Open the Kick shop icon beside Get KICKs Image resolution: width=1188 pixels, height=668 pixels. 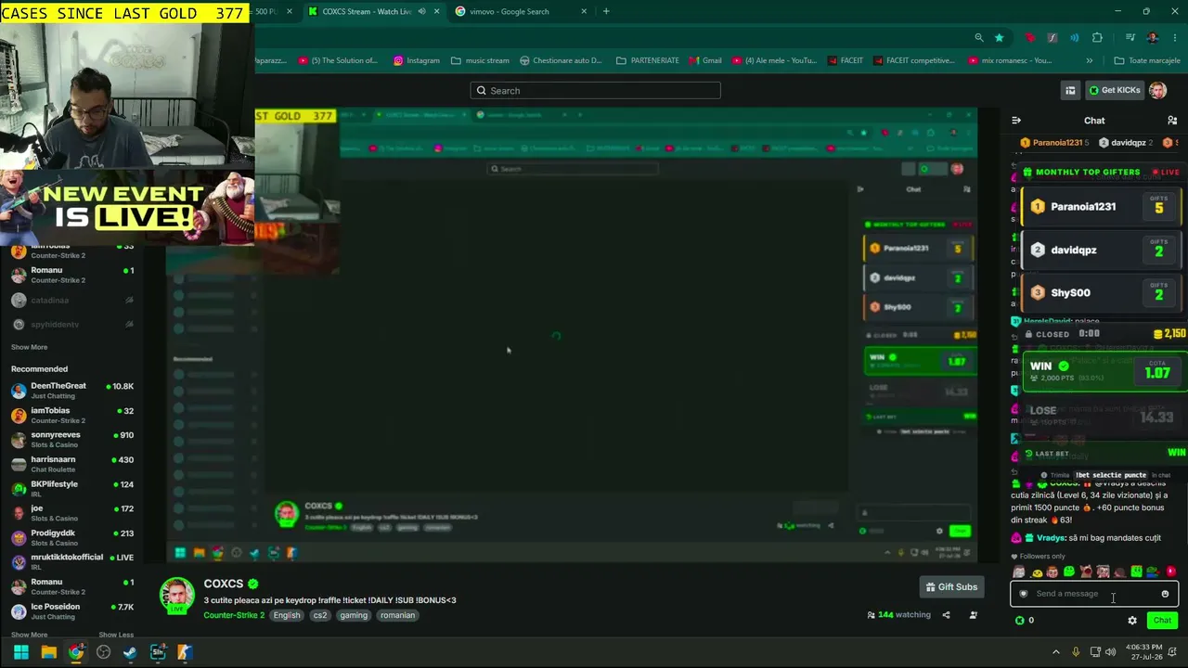click(x=1070, y=90)
